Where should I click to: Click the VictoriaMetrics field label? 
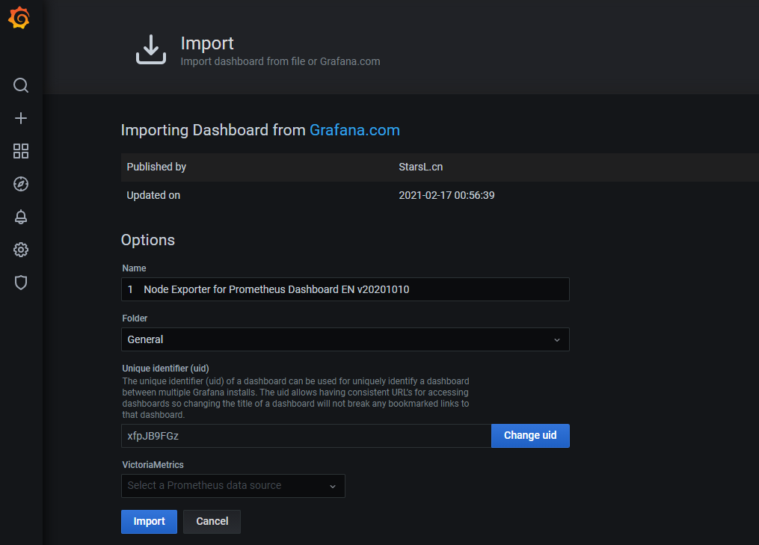click(x=153, y=465)
